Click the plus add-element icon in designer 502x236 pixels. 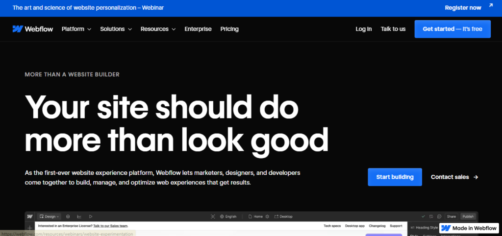[29, 228]
